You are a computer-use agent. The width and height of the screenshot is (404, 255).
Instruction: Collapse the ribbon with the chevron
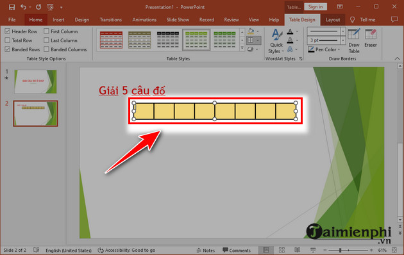(398, 59)
